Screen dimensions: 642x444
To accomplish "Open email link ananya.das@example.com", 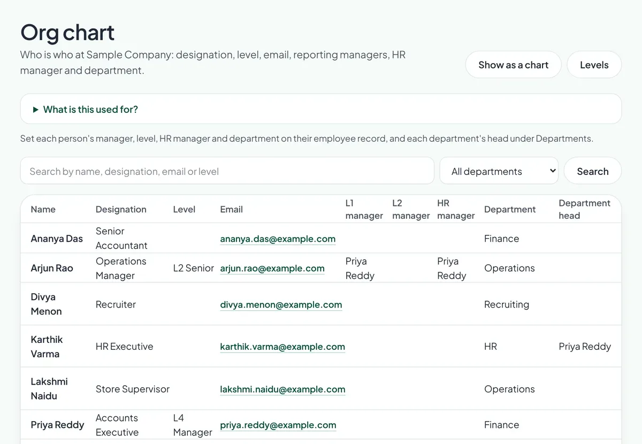I will click(278, 239).
